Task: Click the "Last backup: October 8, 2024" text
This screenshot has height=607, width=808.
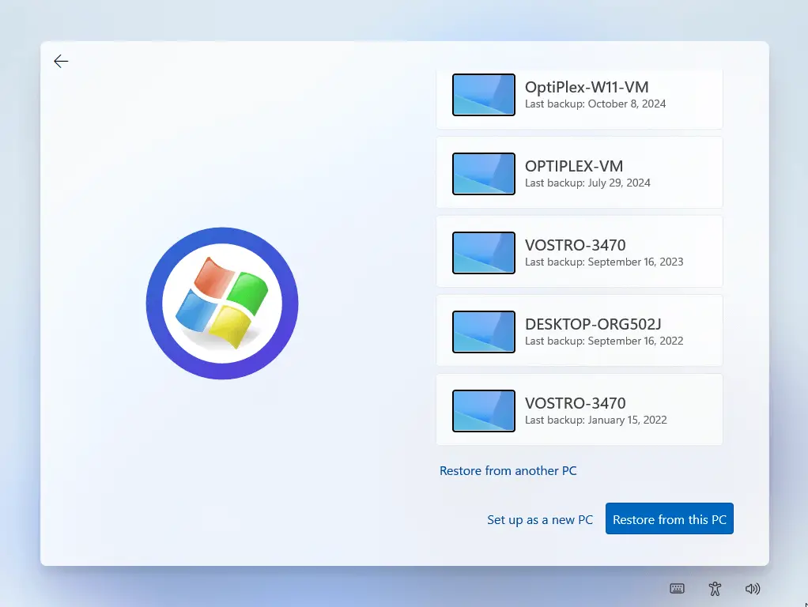Action: [595, 104]
